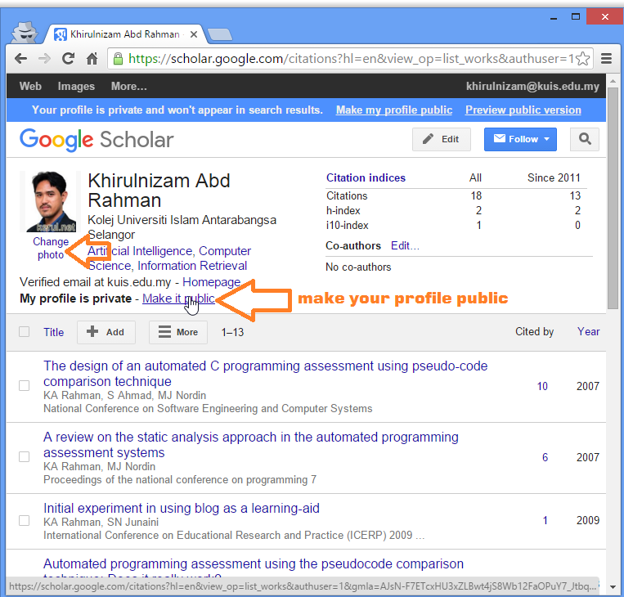Open the Web link in the top bar
The image size is (624, 597).
(x=30, y=86)
